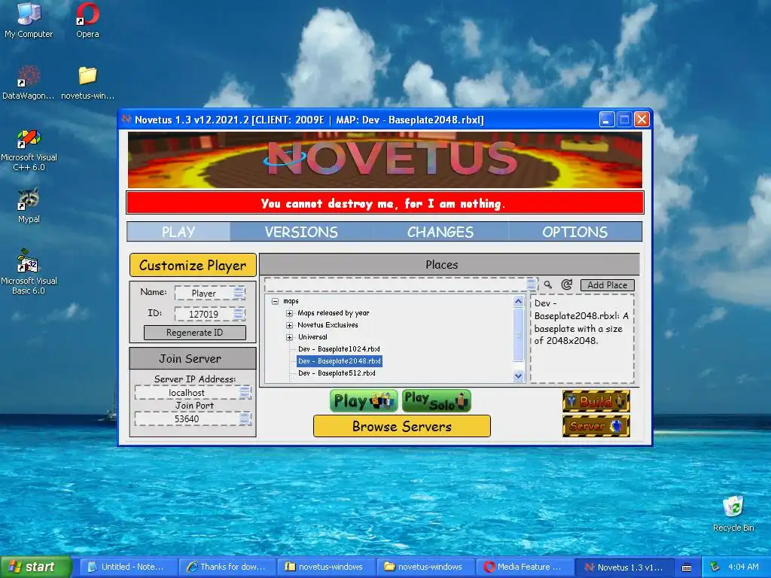Click the map description text box
Viewport: 771px width, 578px height.
(582, 339)
